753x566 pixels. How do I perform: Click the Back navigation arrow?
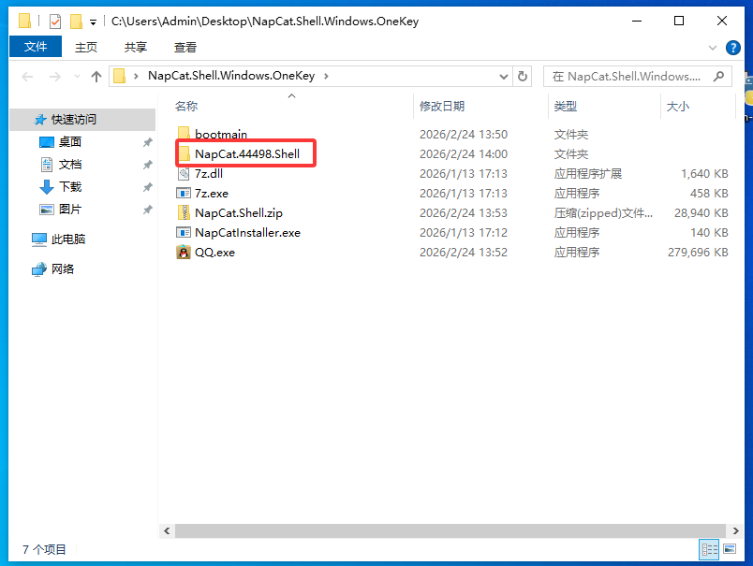pyautogui.click(x=27, y=77)
